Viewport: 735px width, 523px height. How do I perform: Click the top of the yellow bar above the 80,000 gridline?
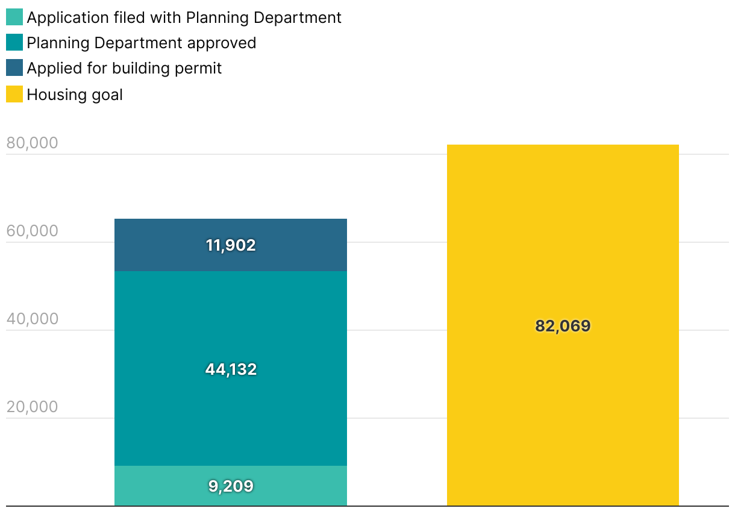coord(563,149)
